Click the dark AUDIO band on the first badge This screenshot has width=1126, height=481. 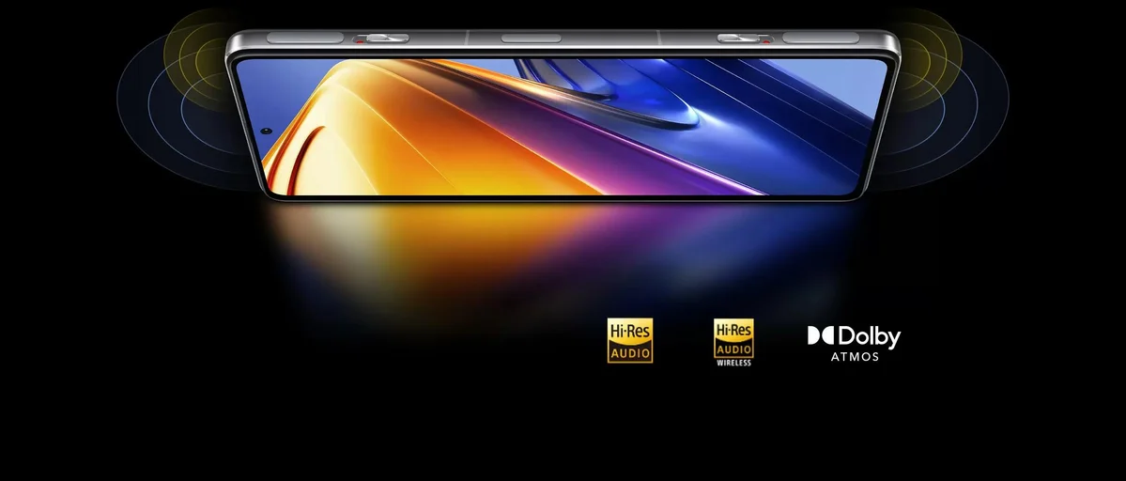pyautogui.click(x=629, y=353)
